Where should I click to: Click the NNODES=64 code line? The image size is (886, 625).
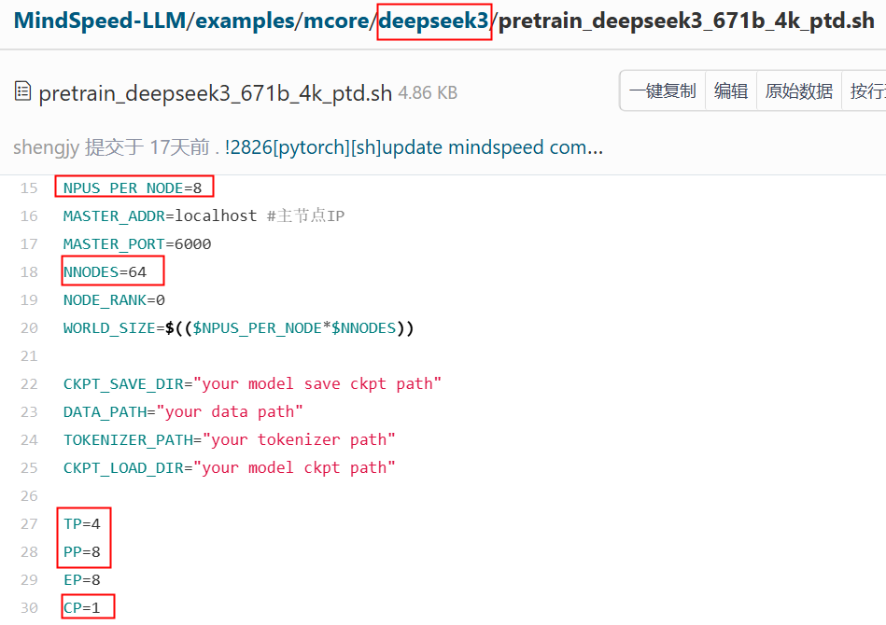point(105,272)
